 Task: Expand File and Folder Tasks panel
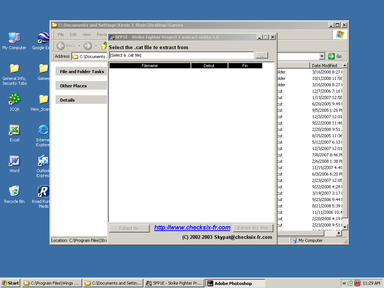[81, 72]
